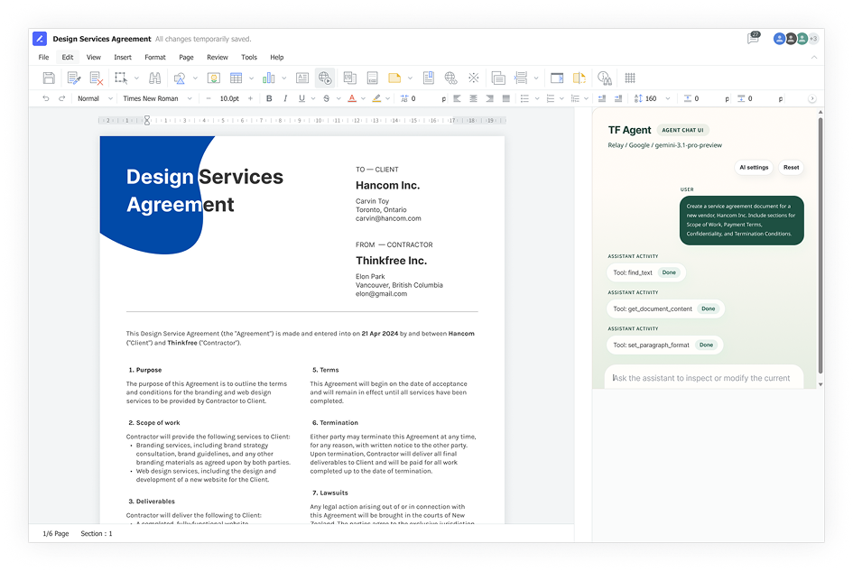
Task: Click the agent panel vertical scrollbar
Action: tap(821, 244)
